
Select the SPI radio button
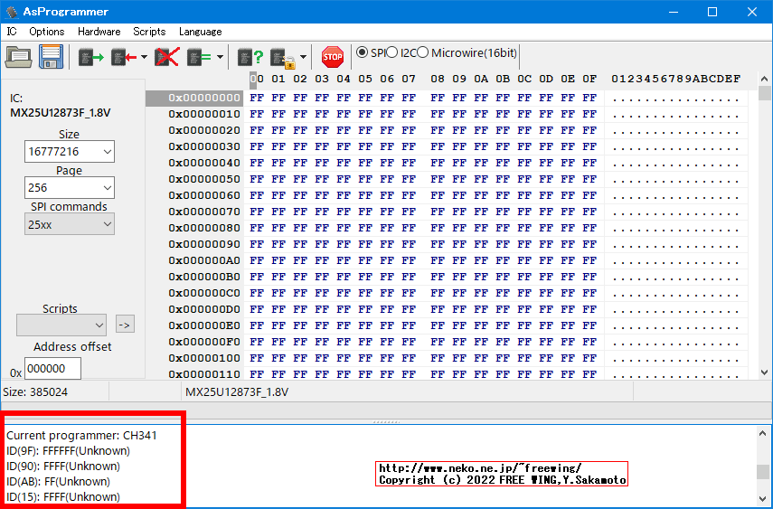pos(362,52)
